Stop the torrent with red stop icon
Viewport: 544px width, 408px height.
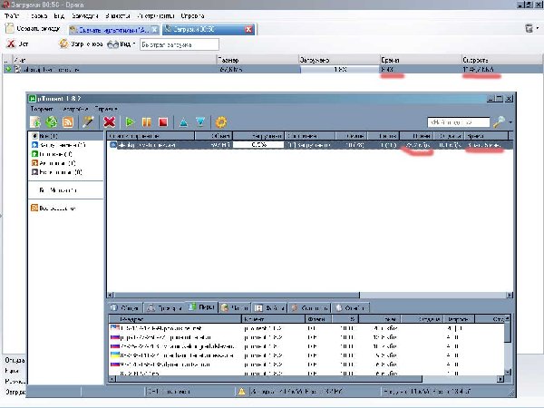(163, 121)
